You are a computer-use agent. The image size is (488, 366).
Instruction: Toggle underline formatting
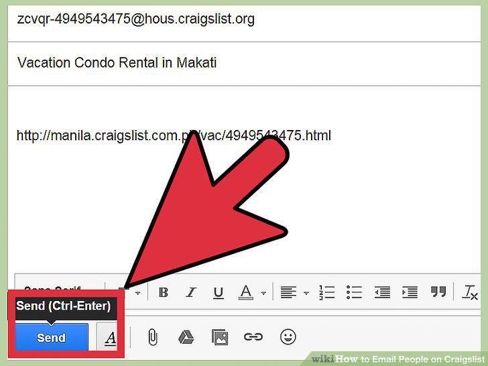pos(219,292)
